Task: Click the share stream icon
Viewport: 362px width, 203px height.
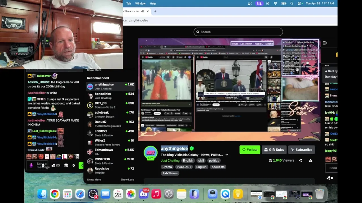Action: 300,160
